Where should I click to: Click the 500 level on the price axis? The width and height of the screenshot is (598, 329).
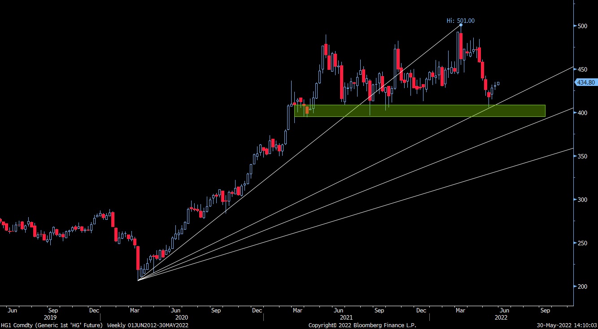coord(582,26)
